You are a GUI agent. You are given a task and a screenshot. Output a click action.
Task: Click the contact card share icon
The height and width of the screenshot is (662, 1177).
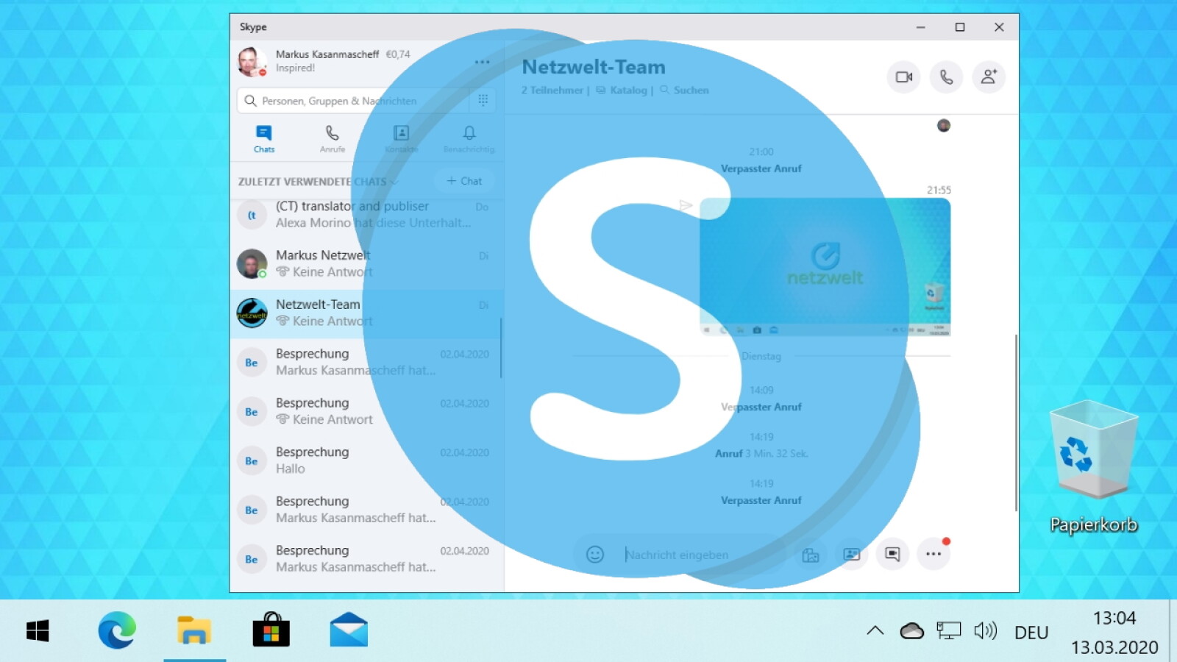[x=852, y=555]
